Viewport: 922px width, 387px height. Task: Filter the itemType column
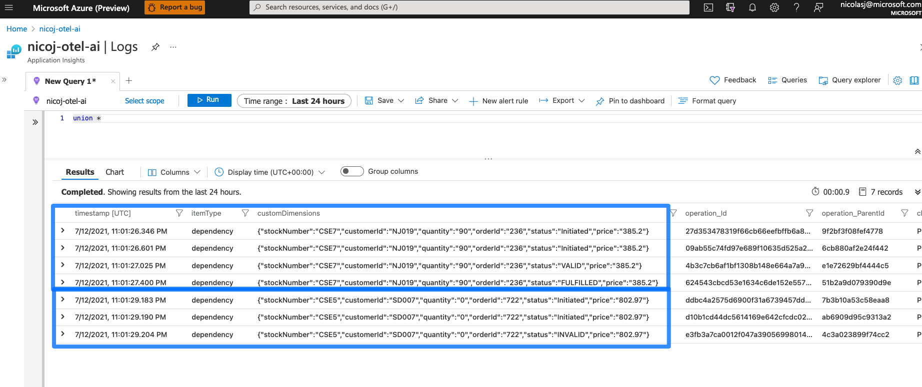pos(245,213)
